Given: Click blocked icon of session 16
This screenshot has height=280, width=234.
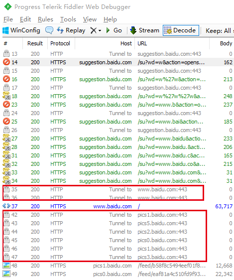Looking at the screenshot, I should pos(6,79).
